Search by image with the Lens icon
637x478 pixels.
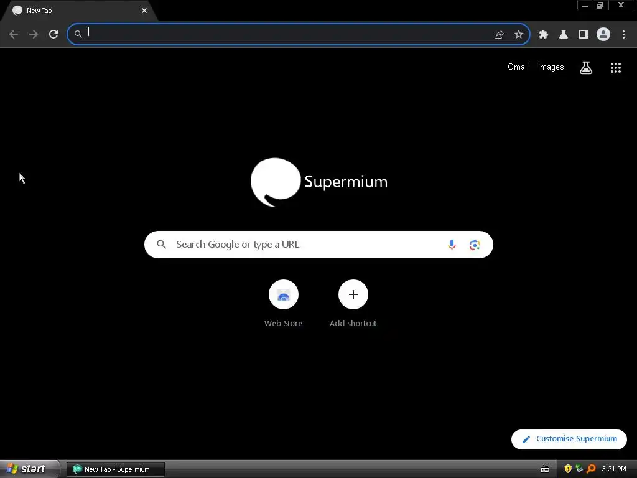(475, 245)
